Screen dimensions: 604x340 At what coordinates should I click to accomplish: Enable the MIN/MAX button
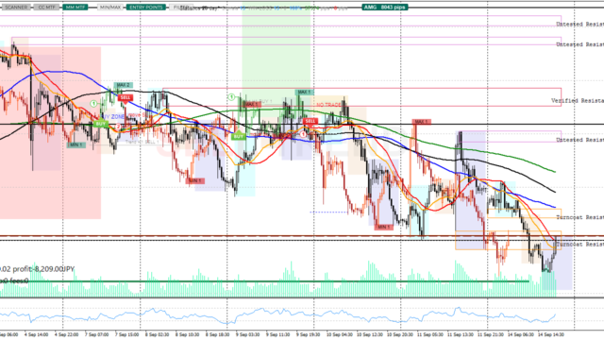(109, 8)
